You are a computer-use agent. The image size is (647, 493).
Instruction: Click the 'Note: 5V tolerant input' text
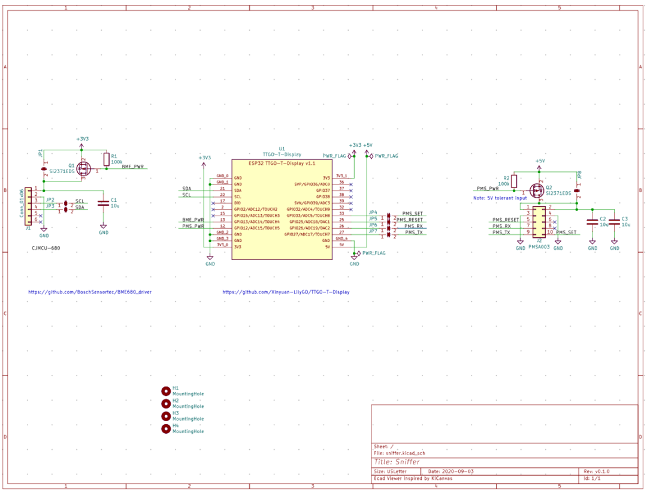[500, 198]
